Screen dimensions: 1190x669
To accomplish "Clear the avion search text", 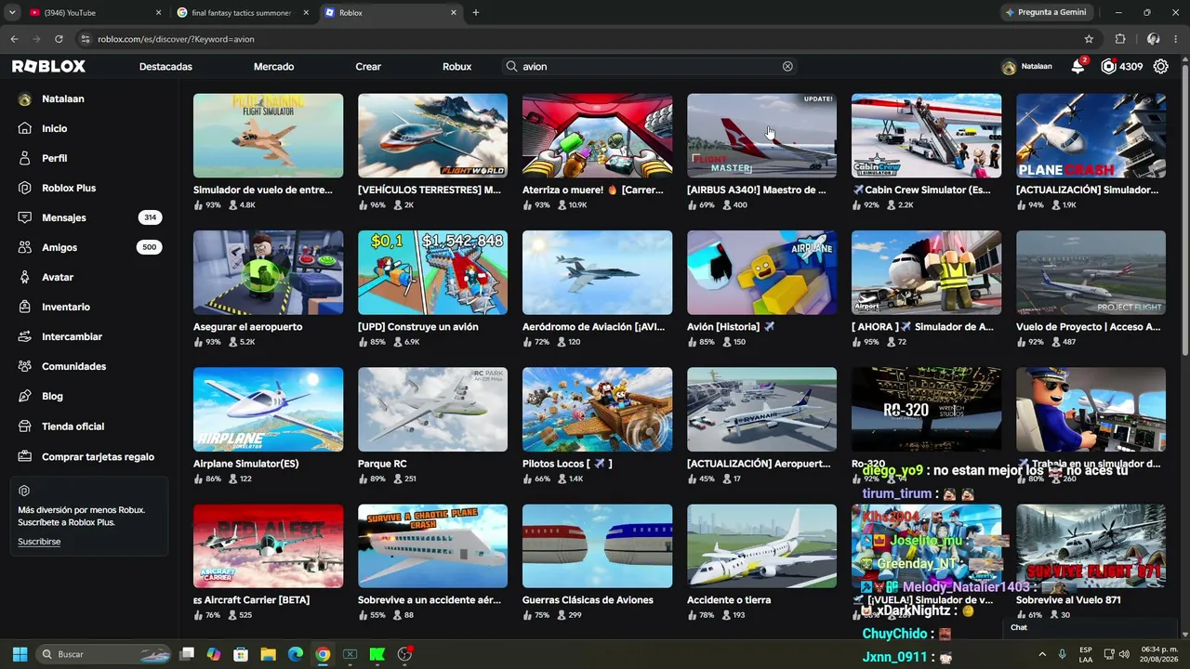I will pyautogui.click(x=787, y=67).
